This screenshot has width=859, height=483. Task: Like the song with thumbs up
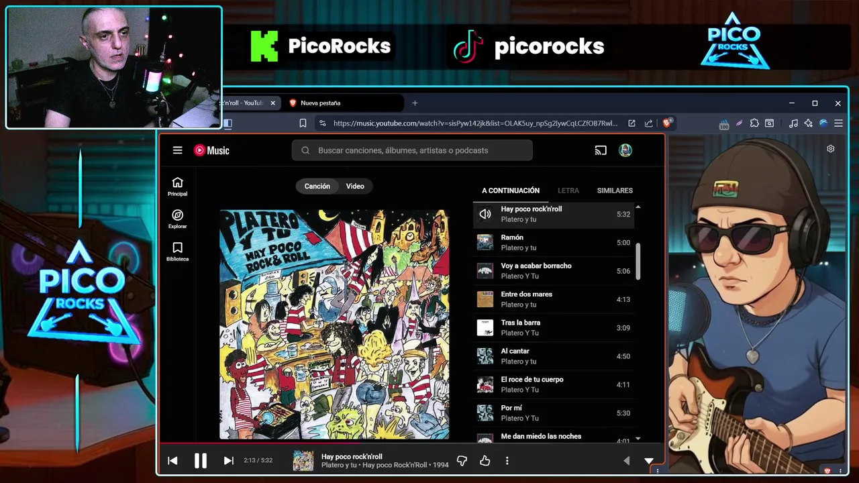coord(485,460)
